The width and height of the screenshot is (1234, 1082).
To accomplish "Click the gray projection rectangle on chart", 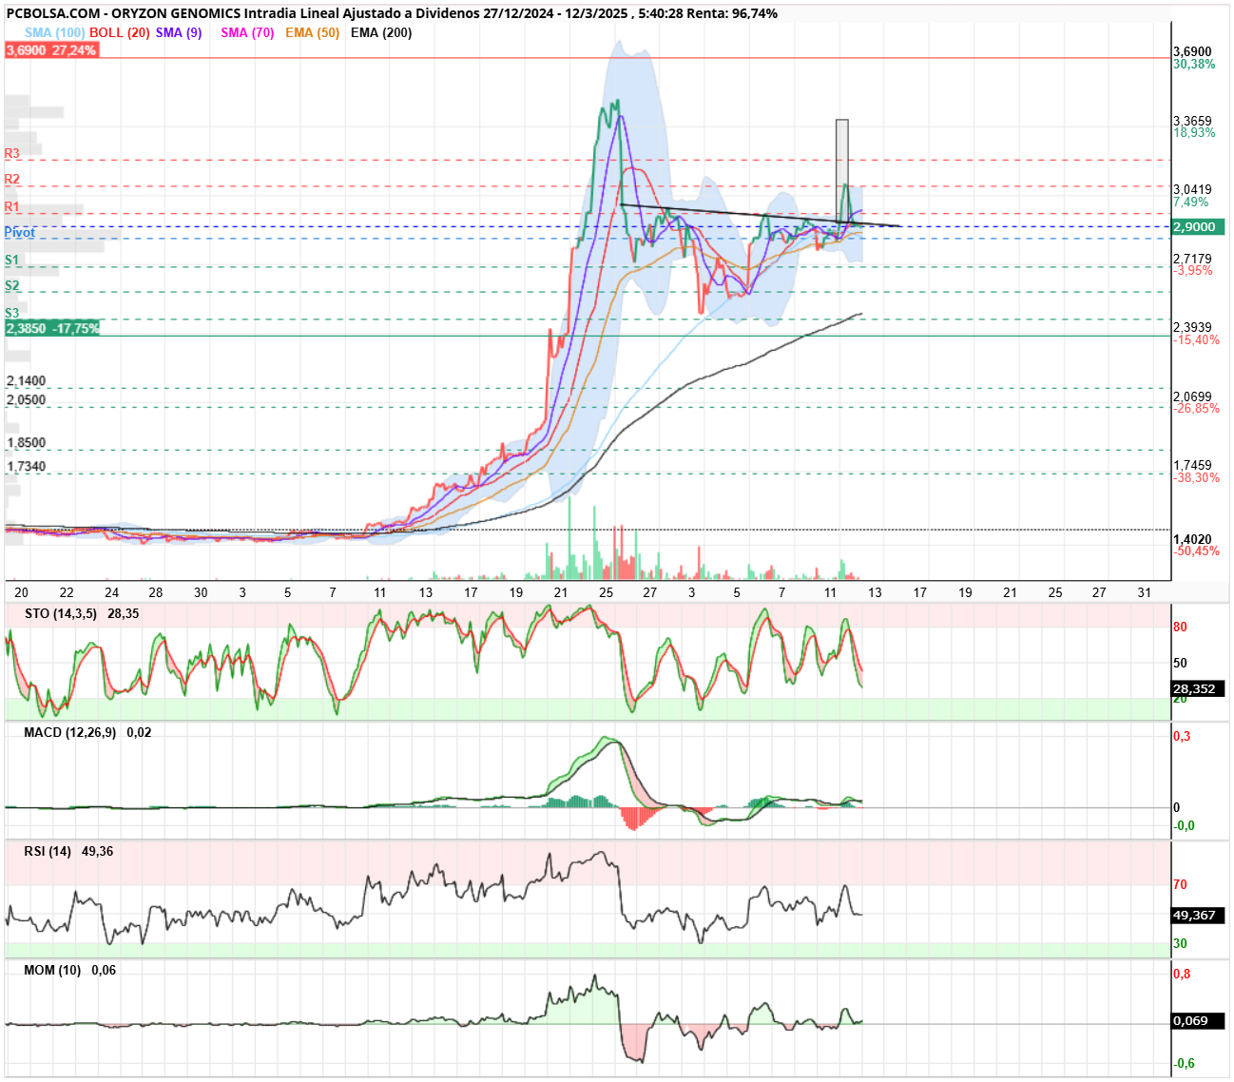I will point(841,171).
